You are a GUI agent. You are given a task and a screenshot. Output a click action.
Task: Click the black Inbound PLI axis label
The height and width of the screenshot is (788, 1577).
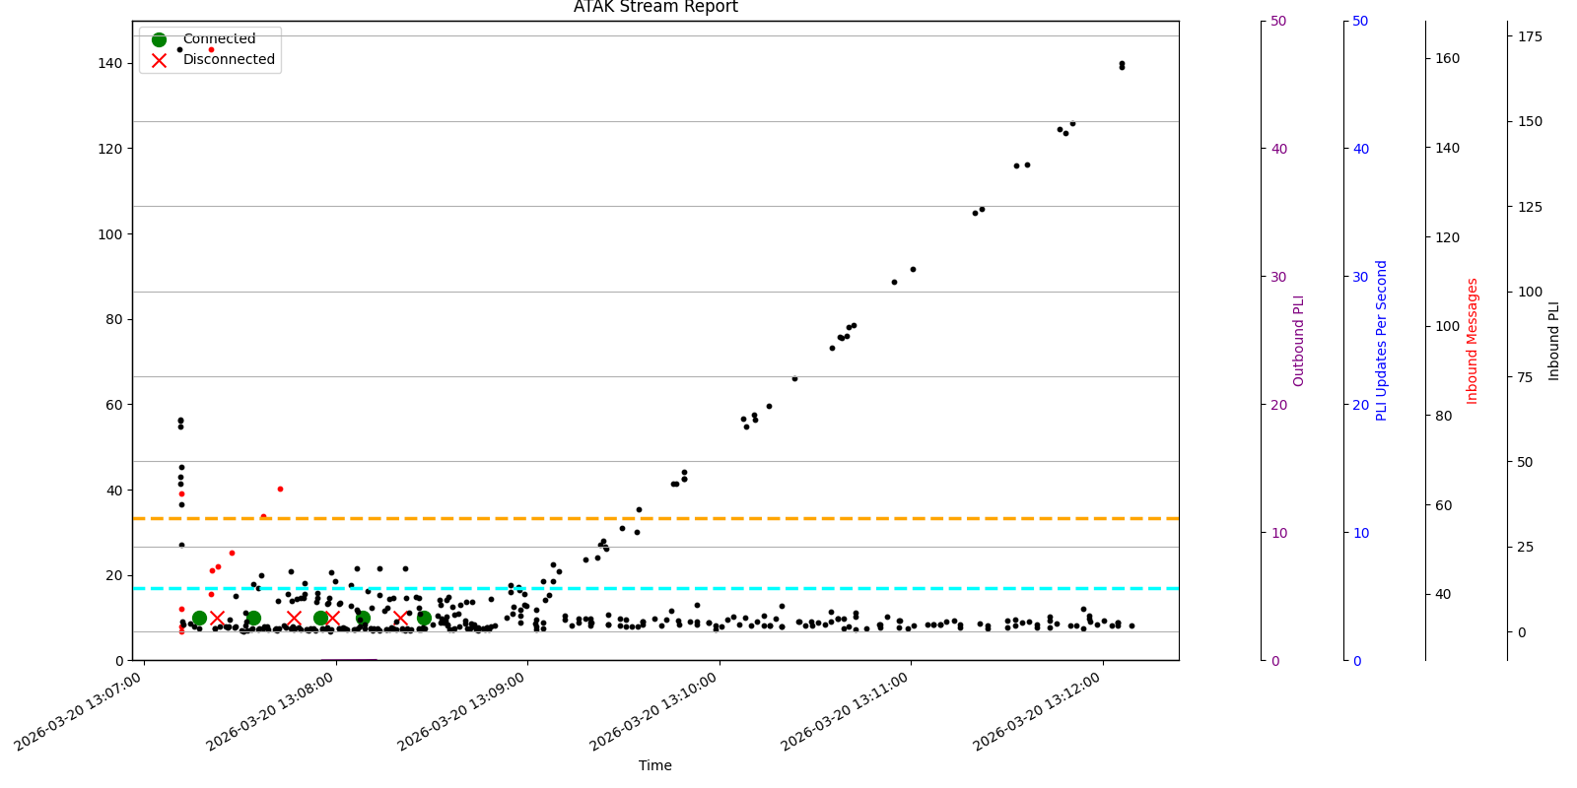(1554, 341)
